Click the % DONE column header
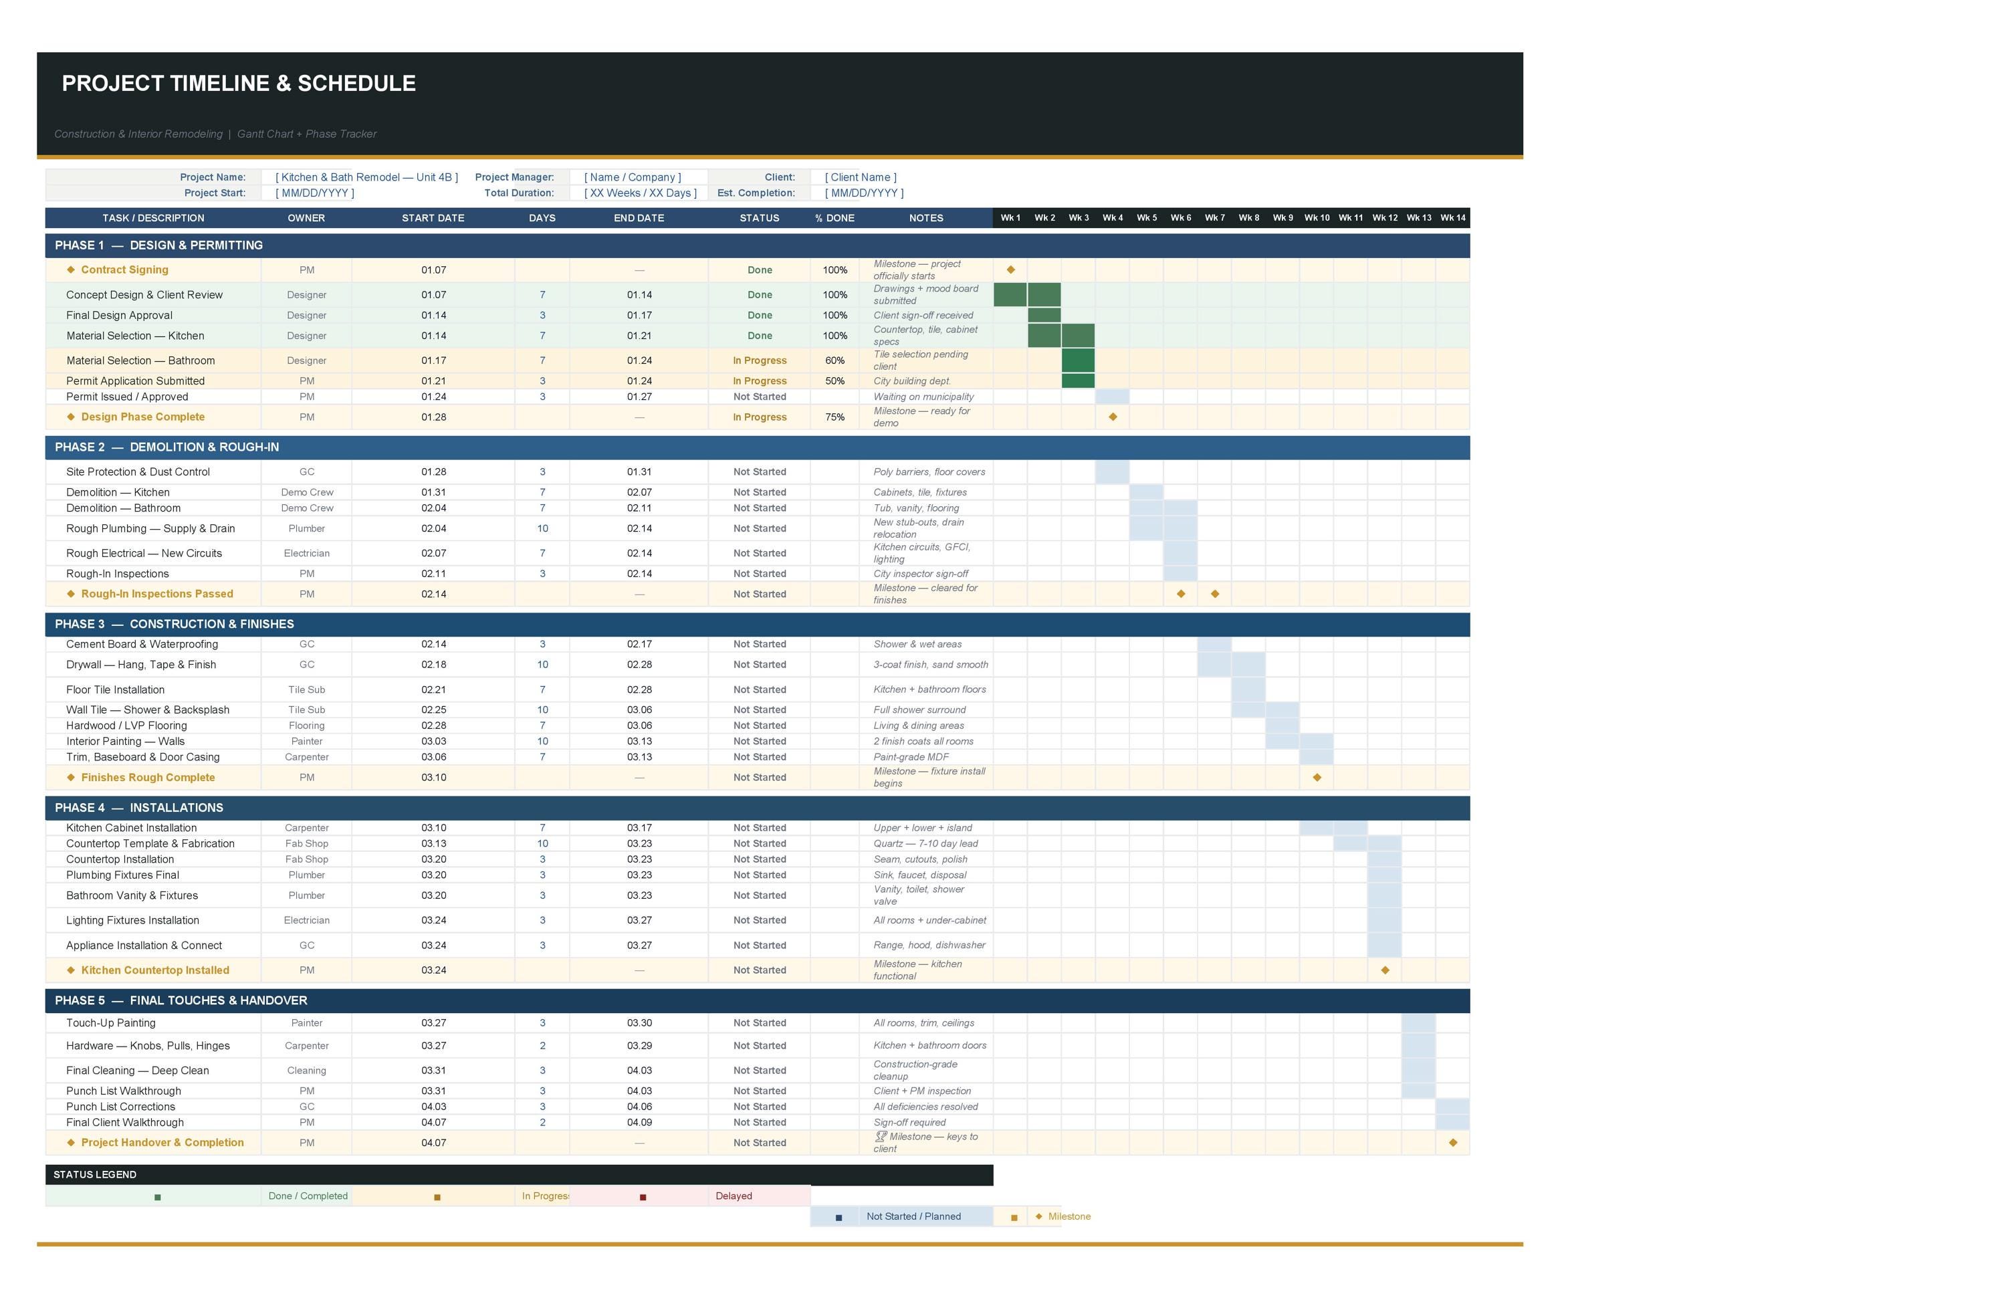The height and width of the screenshot is (1298, 2006). point(834,217)
